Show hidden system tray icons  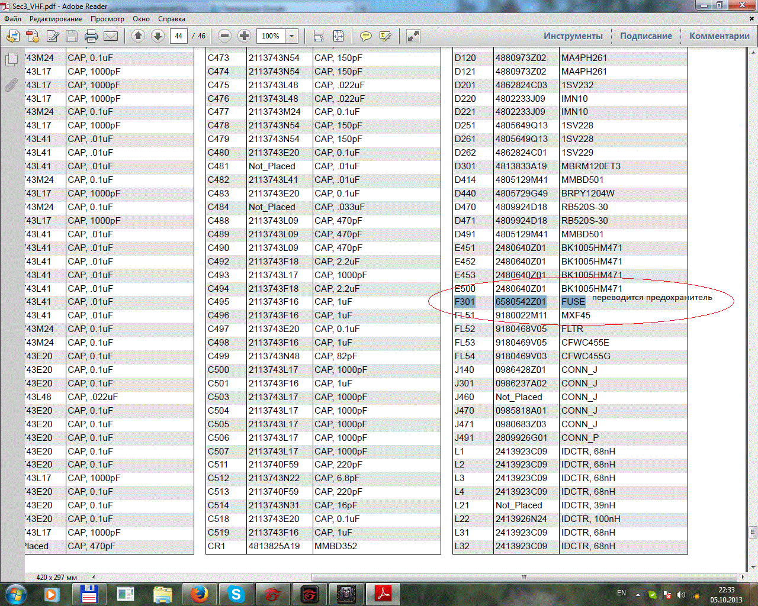pyautogui.click(x=638, y=594)
